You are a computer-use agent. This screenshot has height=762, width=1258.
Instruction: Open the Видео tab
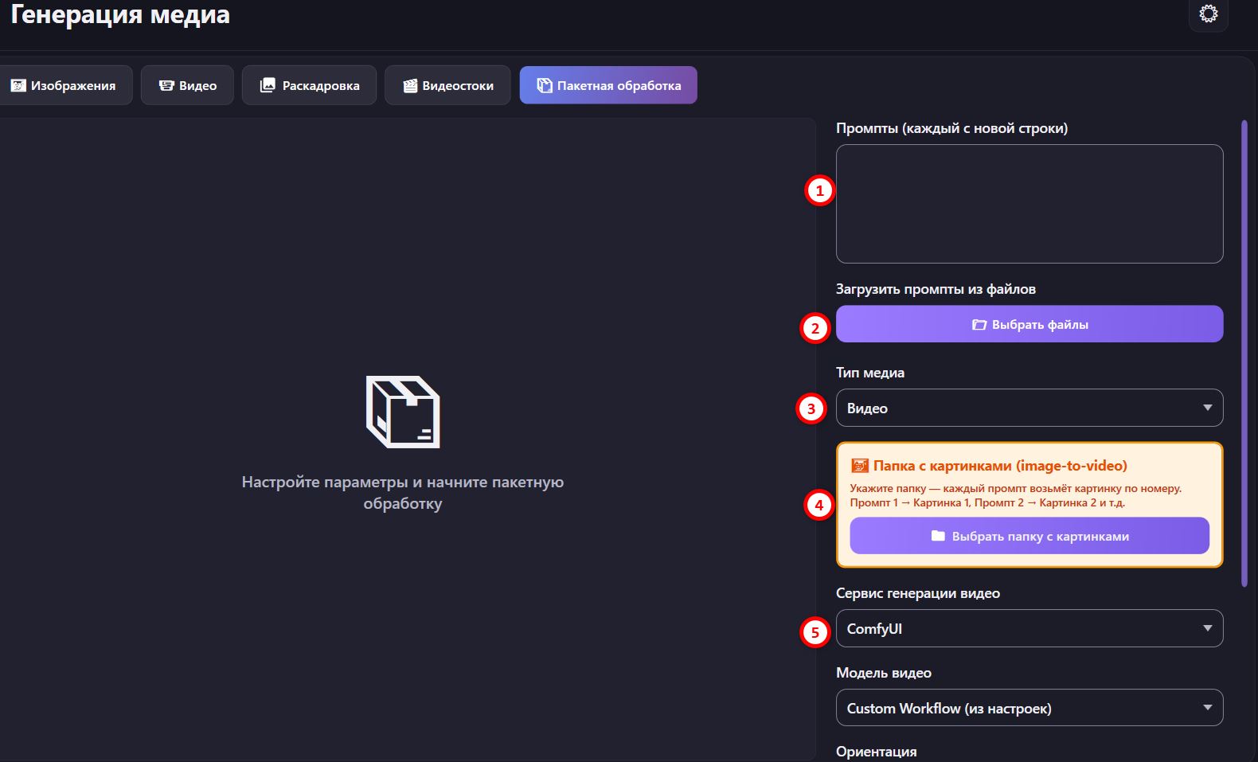(x=187, y=85)
